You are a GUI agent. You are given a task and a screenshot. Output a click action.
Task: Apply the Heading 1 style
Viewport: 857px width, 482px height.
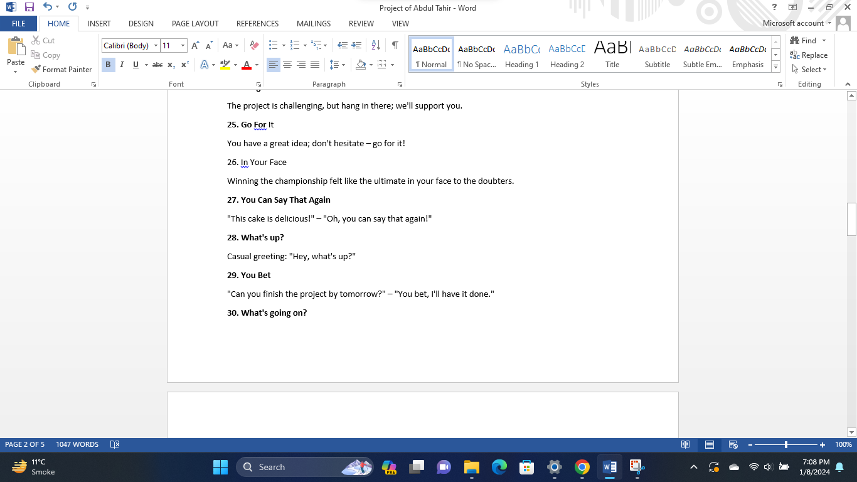click(x=522, y=55)
